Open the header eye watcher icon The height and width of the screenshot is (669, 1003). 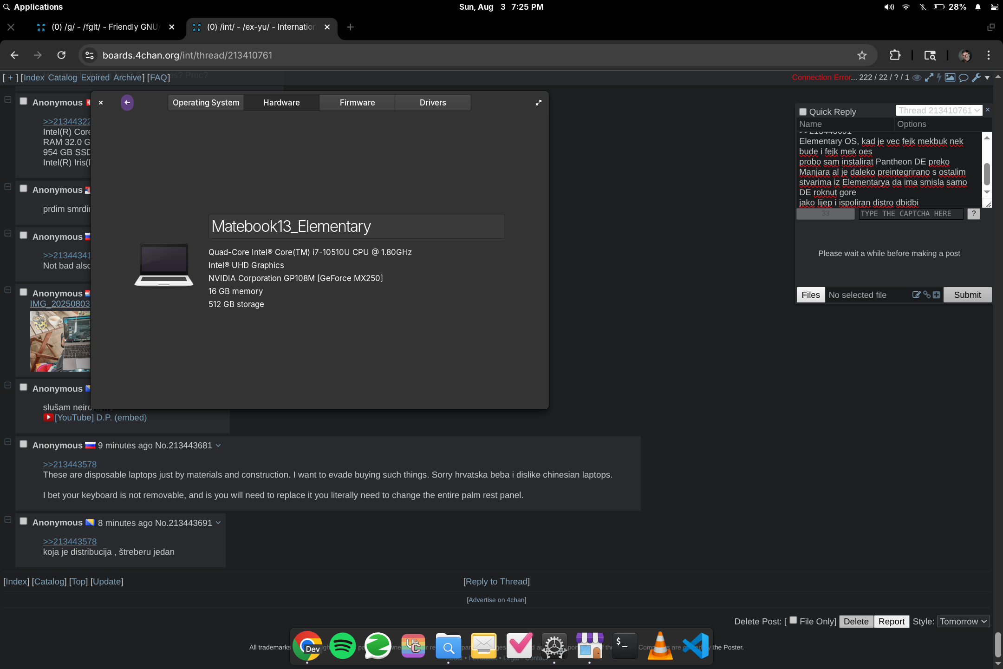click(917, 78)
